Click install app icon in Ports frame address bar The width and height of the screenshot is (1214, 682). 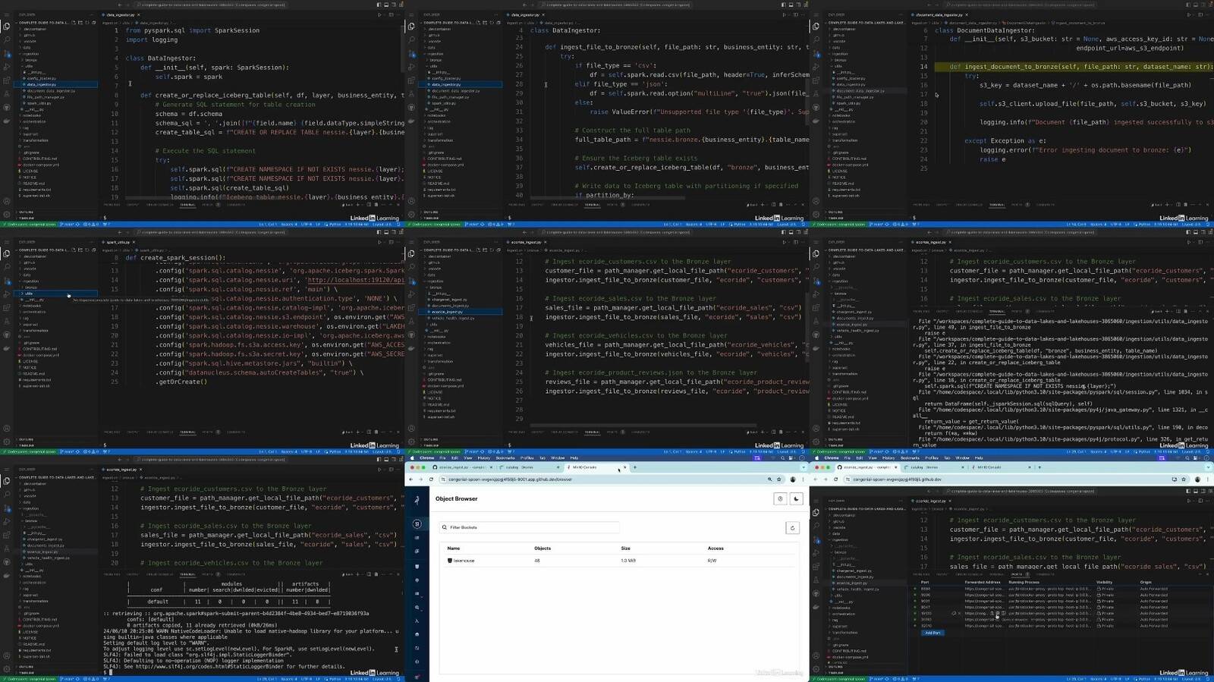coord(1175,479)
